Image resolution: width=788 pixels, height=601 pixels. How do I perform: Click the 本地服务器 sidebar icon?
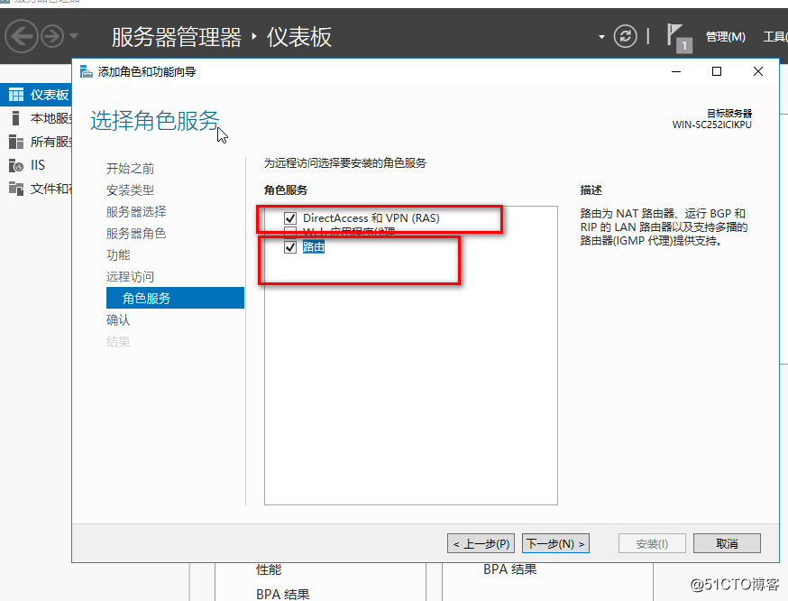tap(15, 118)
